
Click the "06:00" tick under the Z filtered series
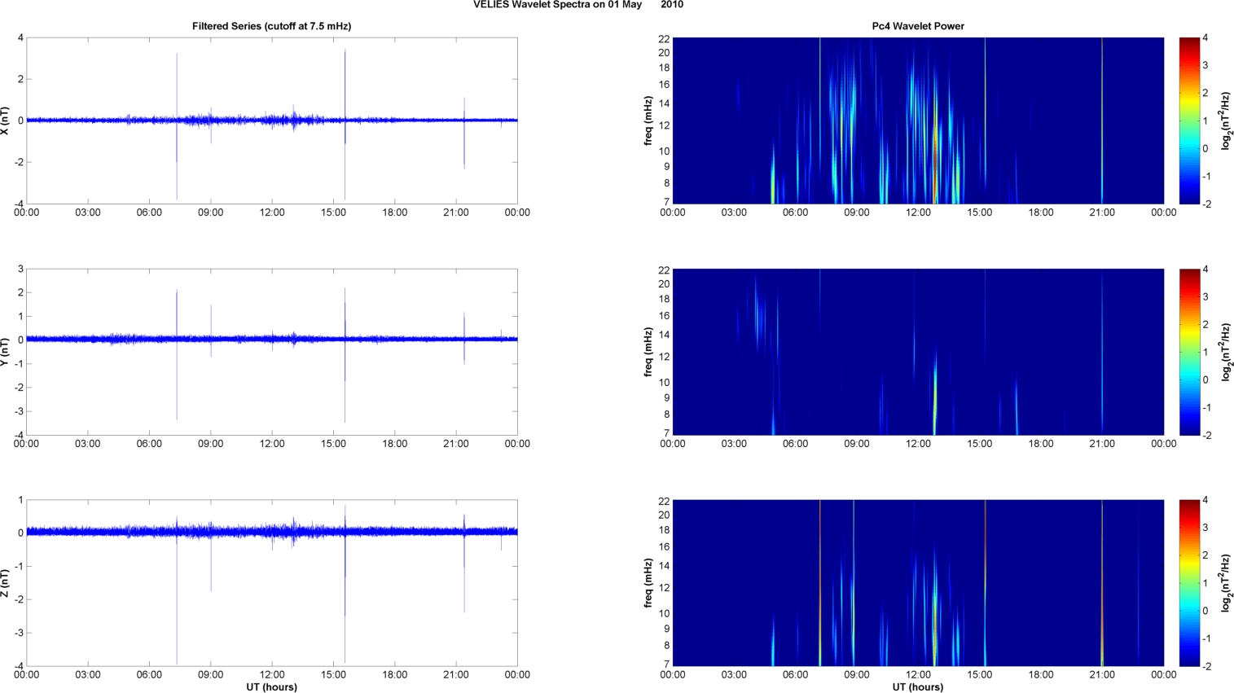coord(149,674)
